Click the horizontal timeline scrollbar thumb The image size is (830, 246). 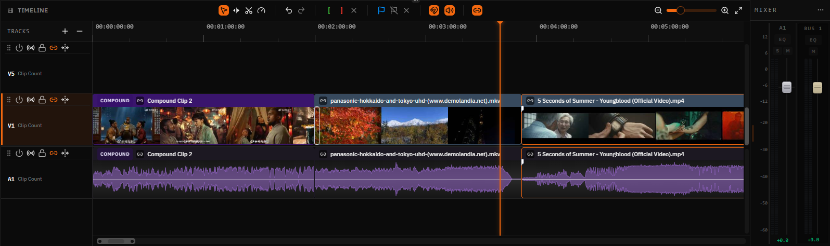[x=116, y=241]
